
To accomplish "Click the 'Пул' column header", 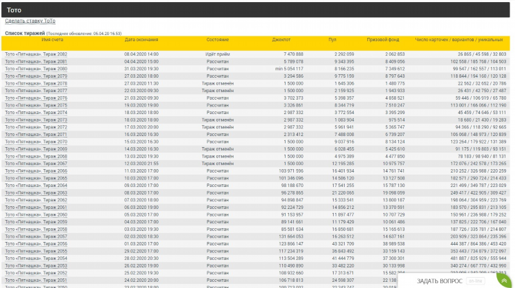I will [x=332, y=40].
